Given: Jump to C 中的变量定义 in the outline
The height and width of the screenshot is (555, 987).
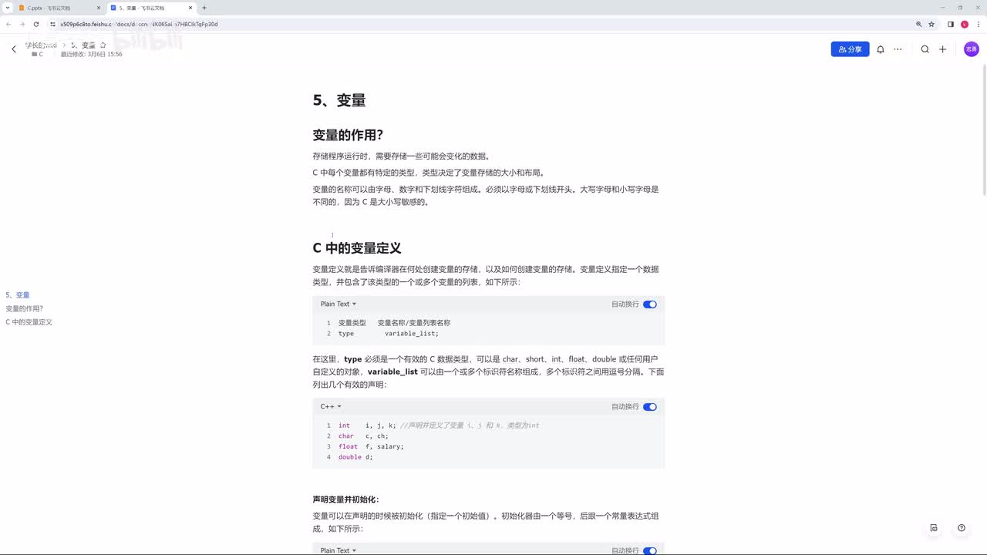Looking at the screenshot, I should (x=29, y=322).
